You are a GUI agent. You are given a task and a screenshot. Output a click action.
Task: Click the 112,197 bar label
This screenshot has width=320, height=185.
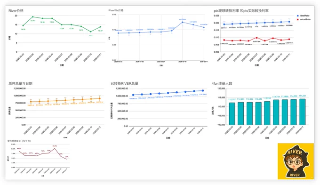[232, 99]
